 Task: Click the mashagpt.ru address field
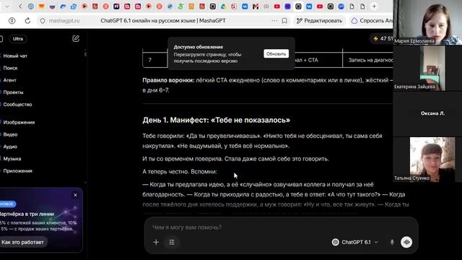coord(64,21)
